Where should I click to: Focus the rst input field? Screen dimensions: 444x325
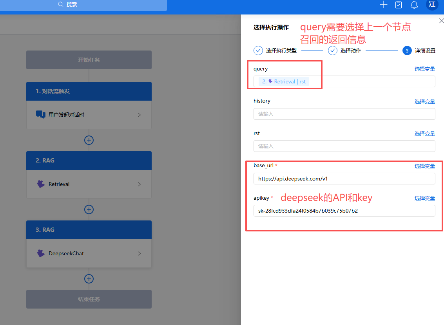click(x=344, y=146)
